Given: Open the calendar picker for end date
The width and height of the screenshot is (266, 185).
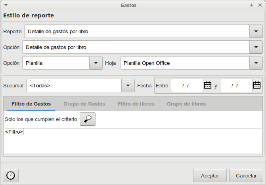Looking at the screenshot, I should point(256,85).
